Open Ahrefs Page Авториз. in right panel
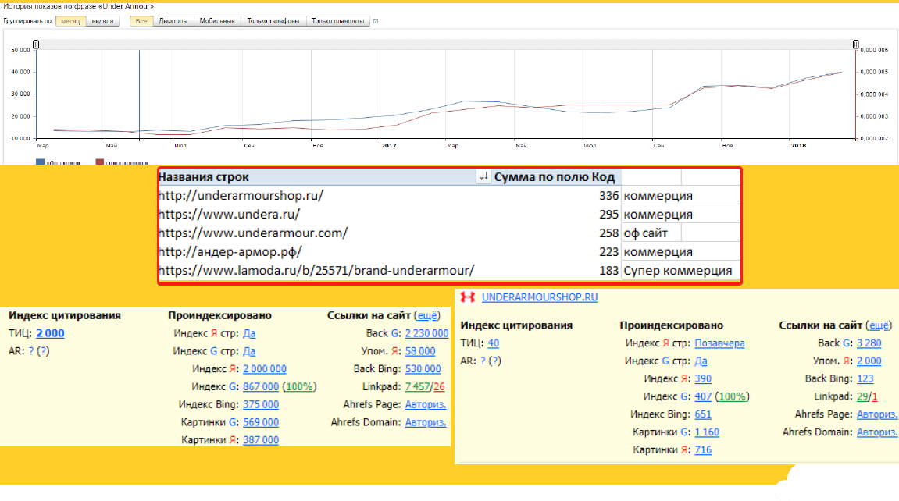 (877, 414)
